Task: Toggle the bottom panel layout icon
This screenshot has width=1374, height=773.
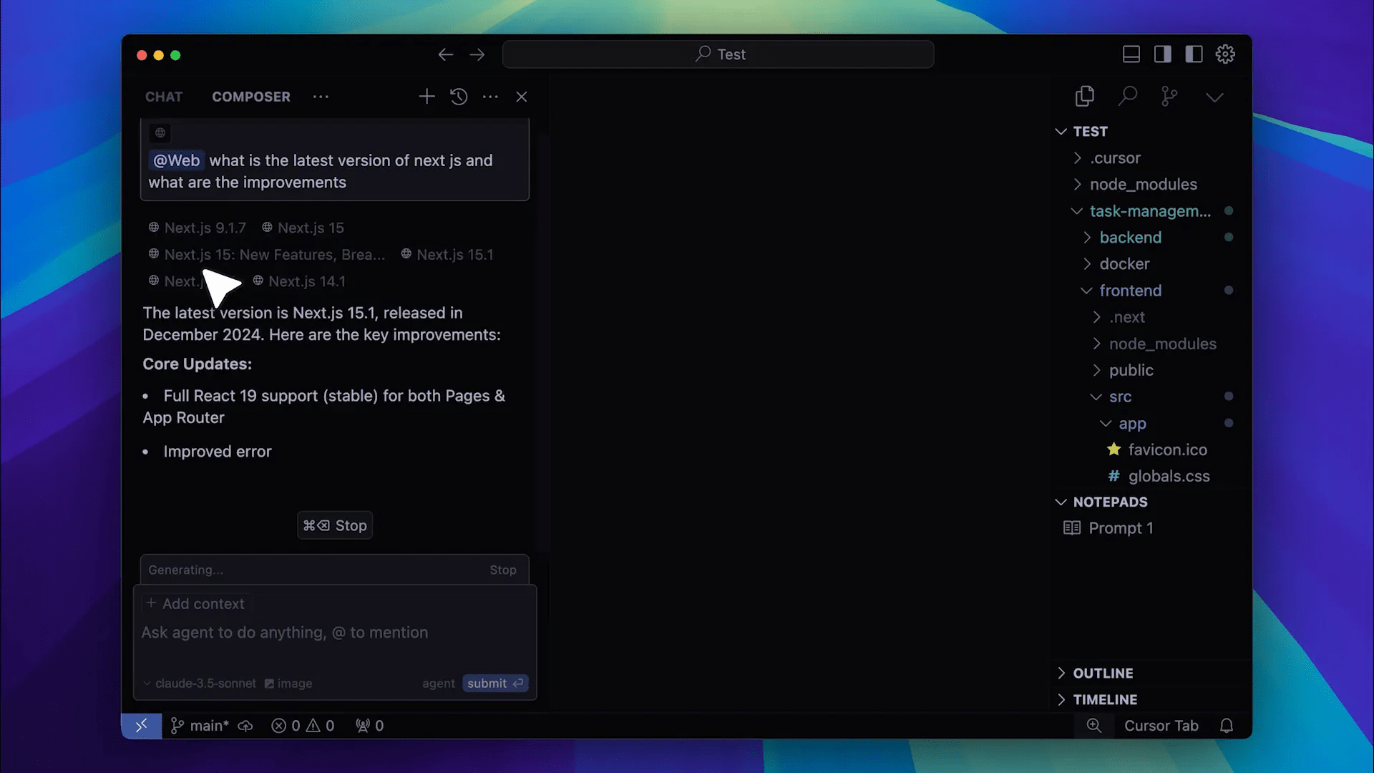Action: point(1131,54)
